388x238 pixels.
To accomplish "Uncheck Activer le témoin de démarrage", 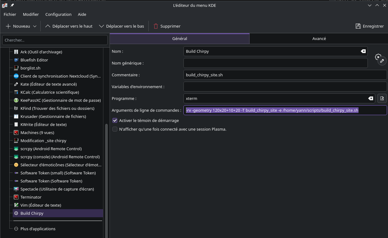I will click(x=115, y=120).
